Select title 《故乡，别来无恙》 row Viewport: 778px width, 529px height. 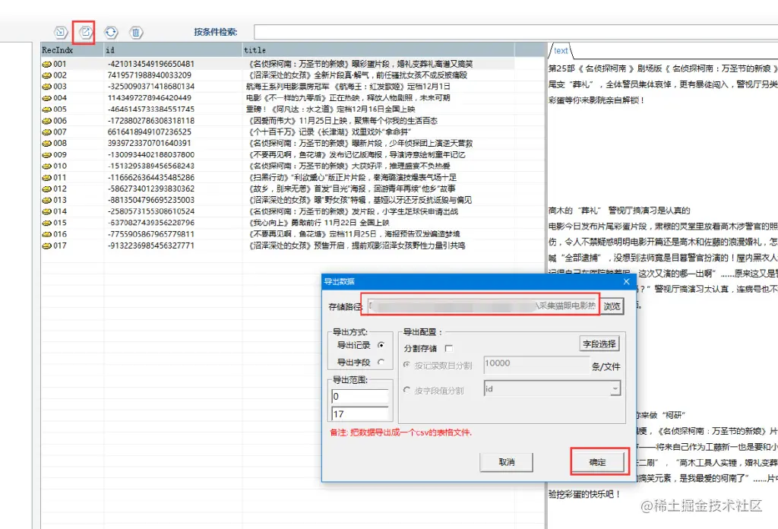click(x=350, y=188)
